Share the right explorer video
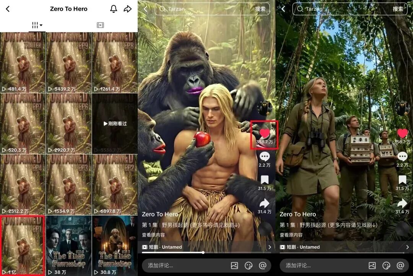 point(402,203)
